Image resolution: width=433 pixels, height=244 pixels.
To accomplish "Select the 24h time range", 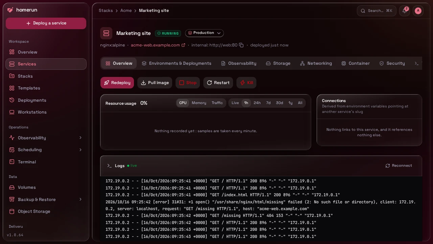I will click(x=257, y=103).
